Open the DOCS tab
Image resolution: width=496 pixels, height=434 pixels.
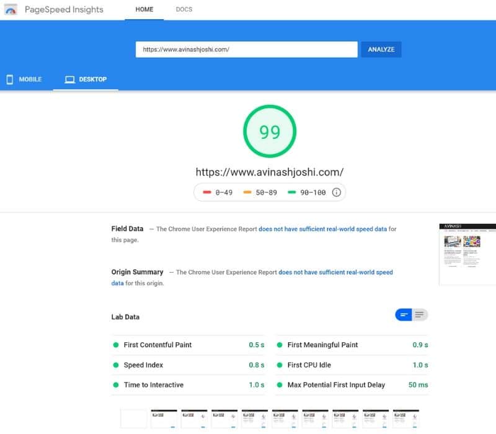tap(184, 9)
